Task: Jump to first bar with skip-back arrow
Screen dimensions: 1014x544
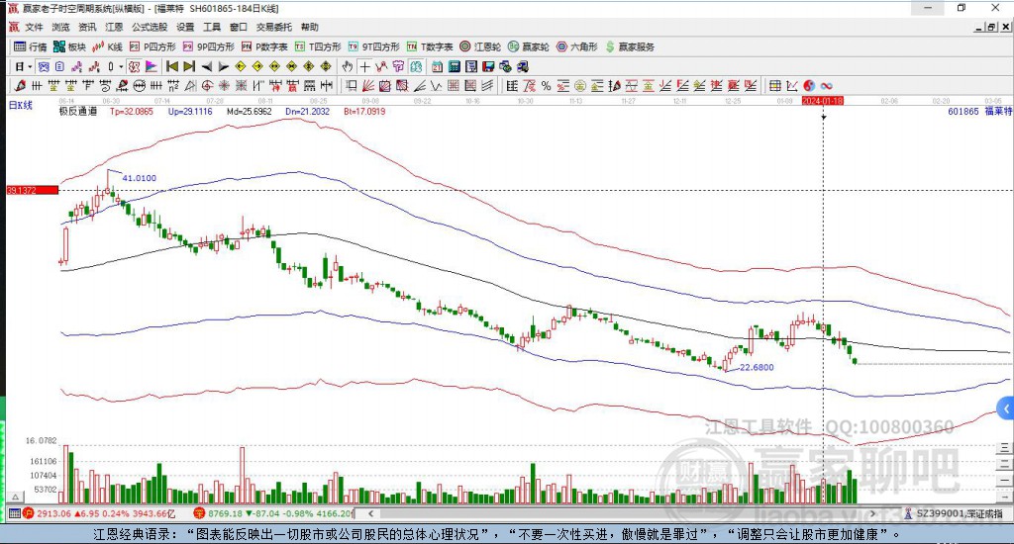Action: tap(171, 66)
